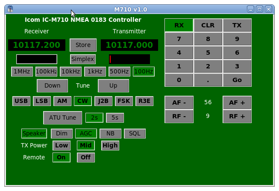Viewport: 279px width, 191px height.
Task: Toggle the Speaker button
Action: tap(34, 133)
